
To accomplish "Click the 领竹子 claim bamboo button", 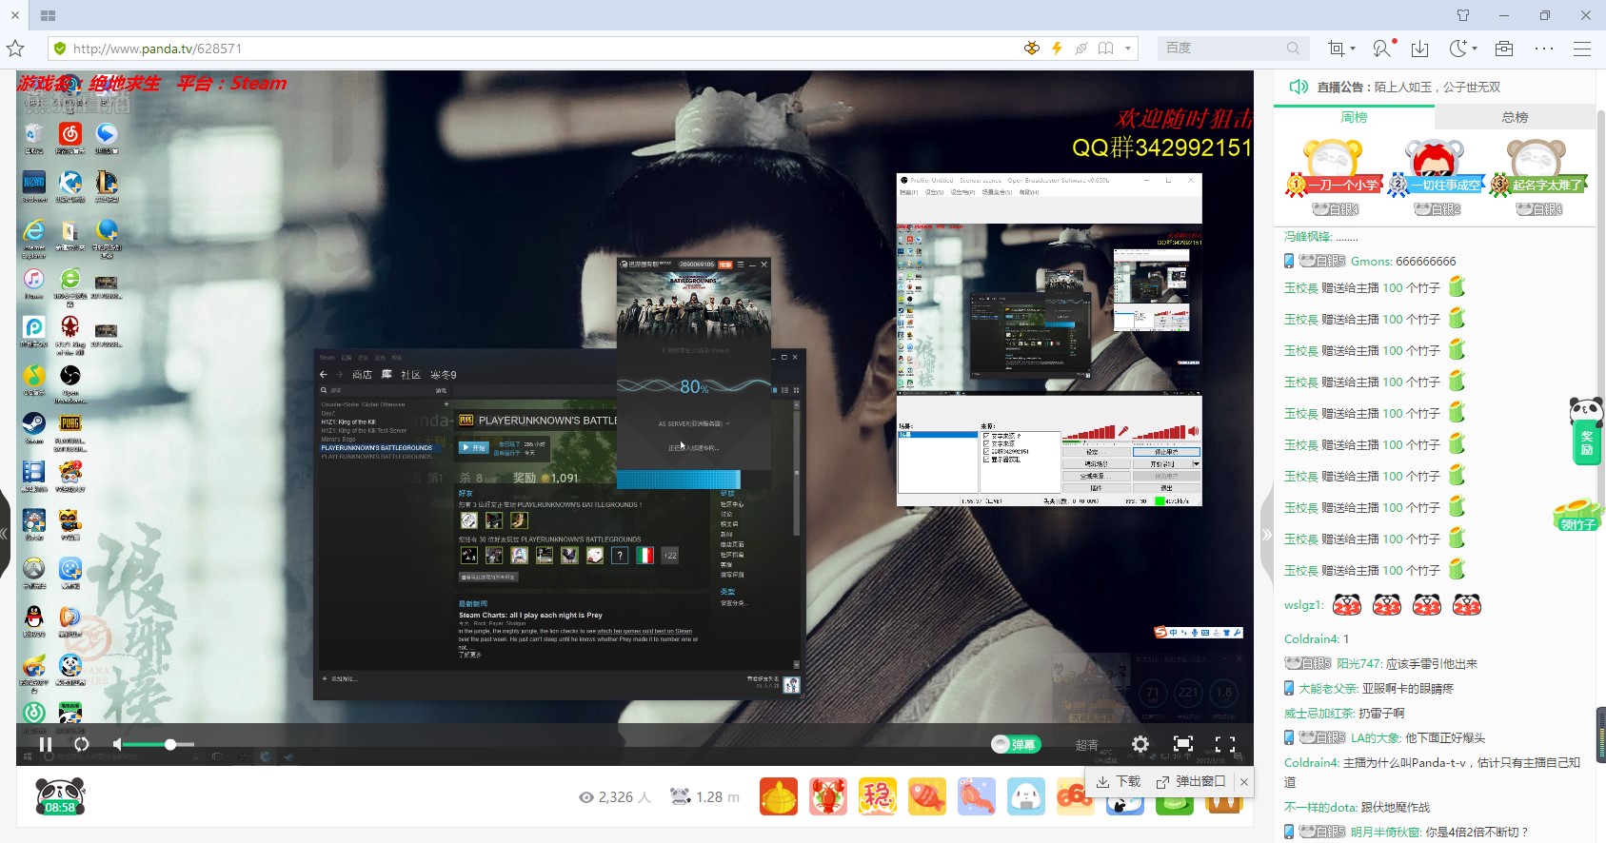I will pos(1577,515).
